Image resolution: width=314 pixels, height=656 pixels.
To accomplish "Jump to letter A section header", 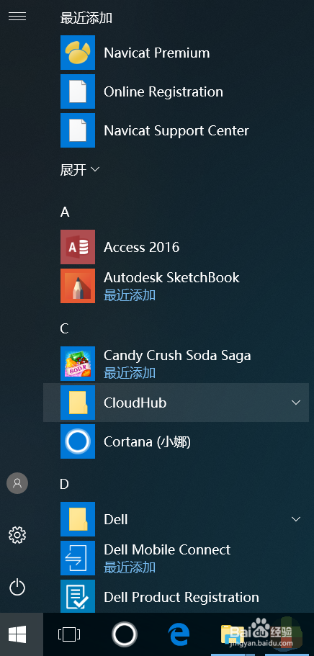I will [x=65, y=212].
